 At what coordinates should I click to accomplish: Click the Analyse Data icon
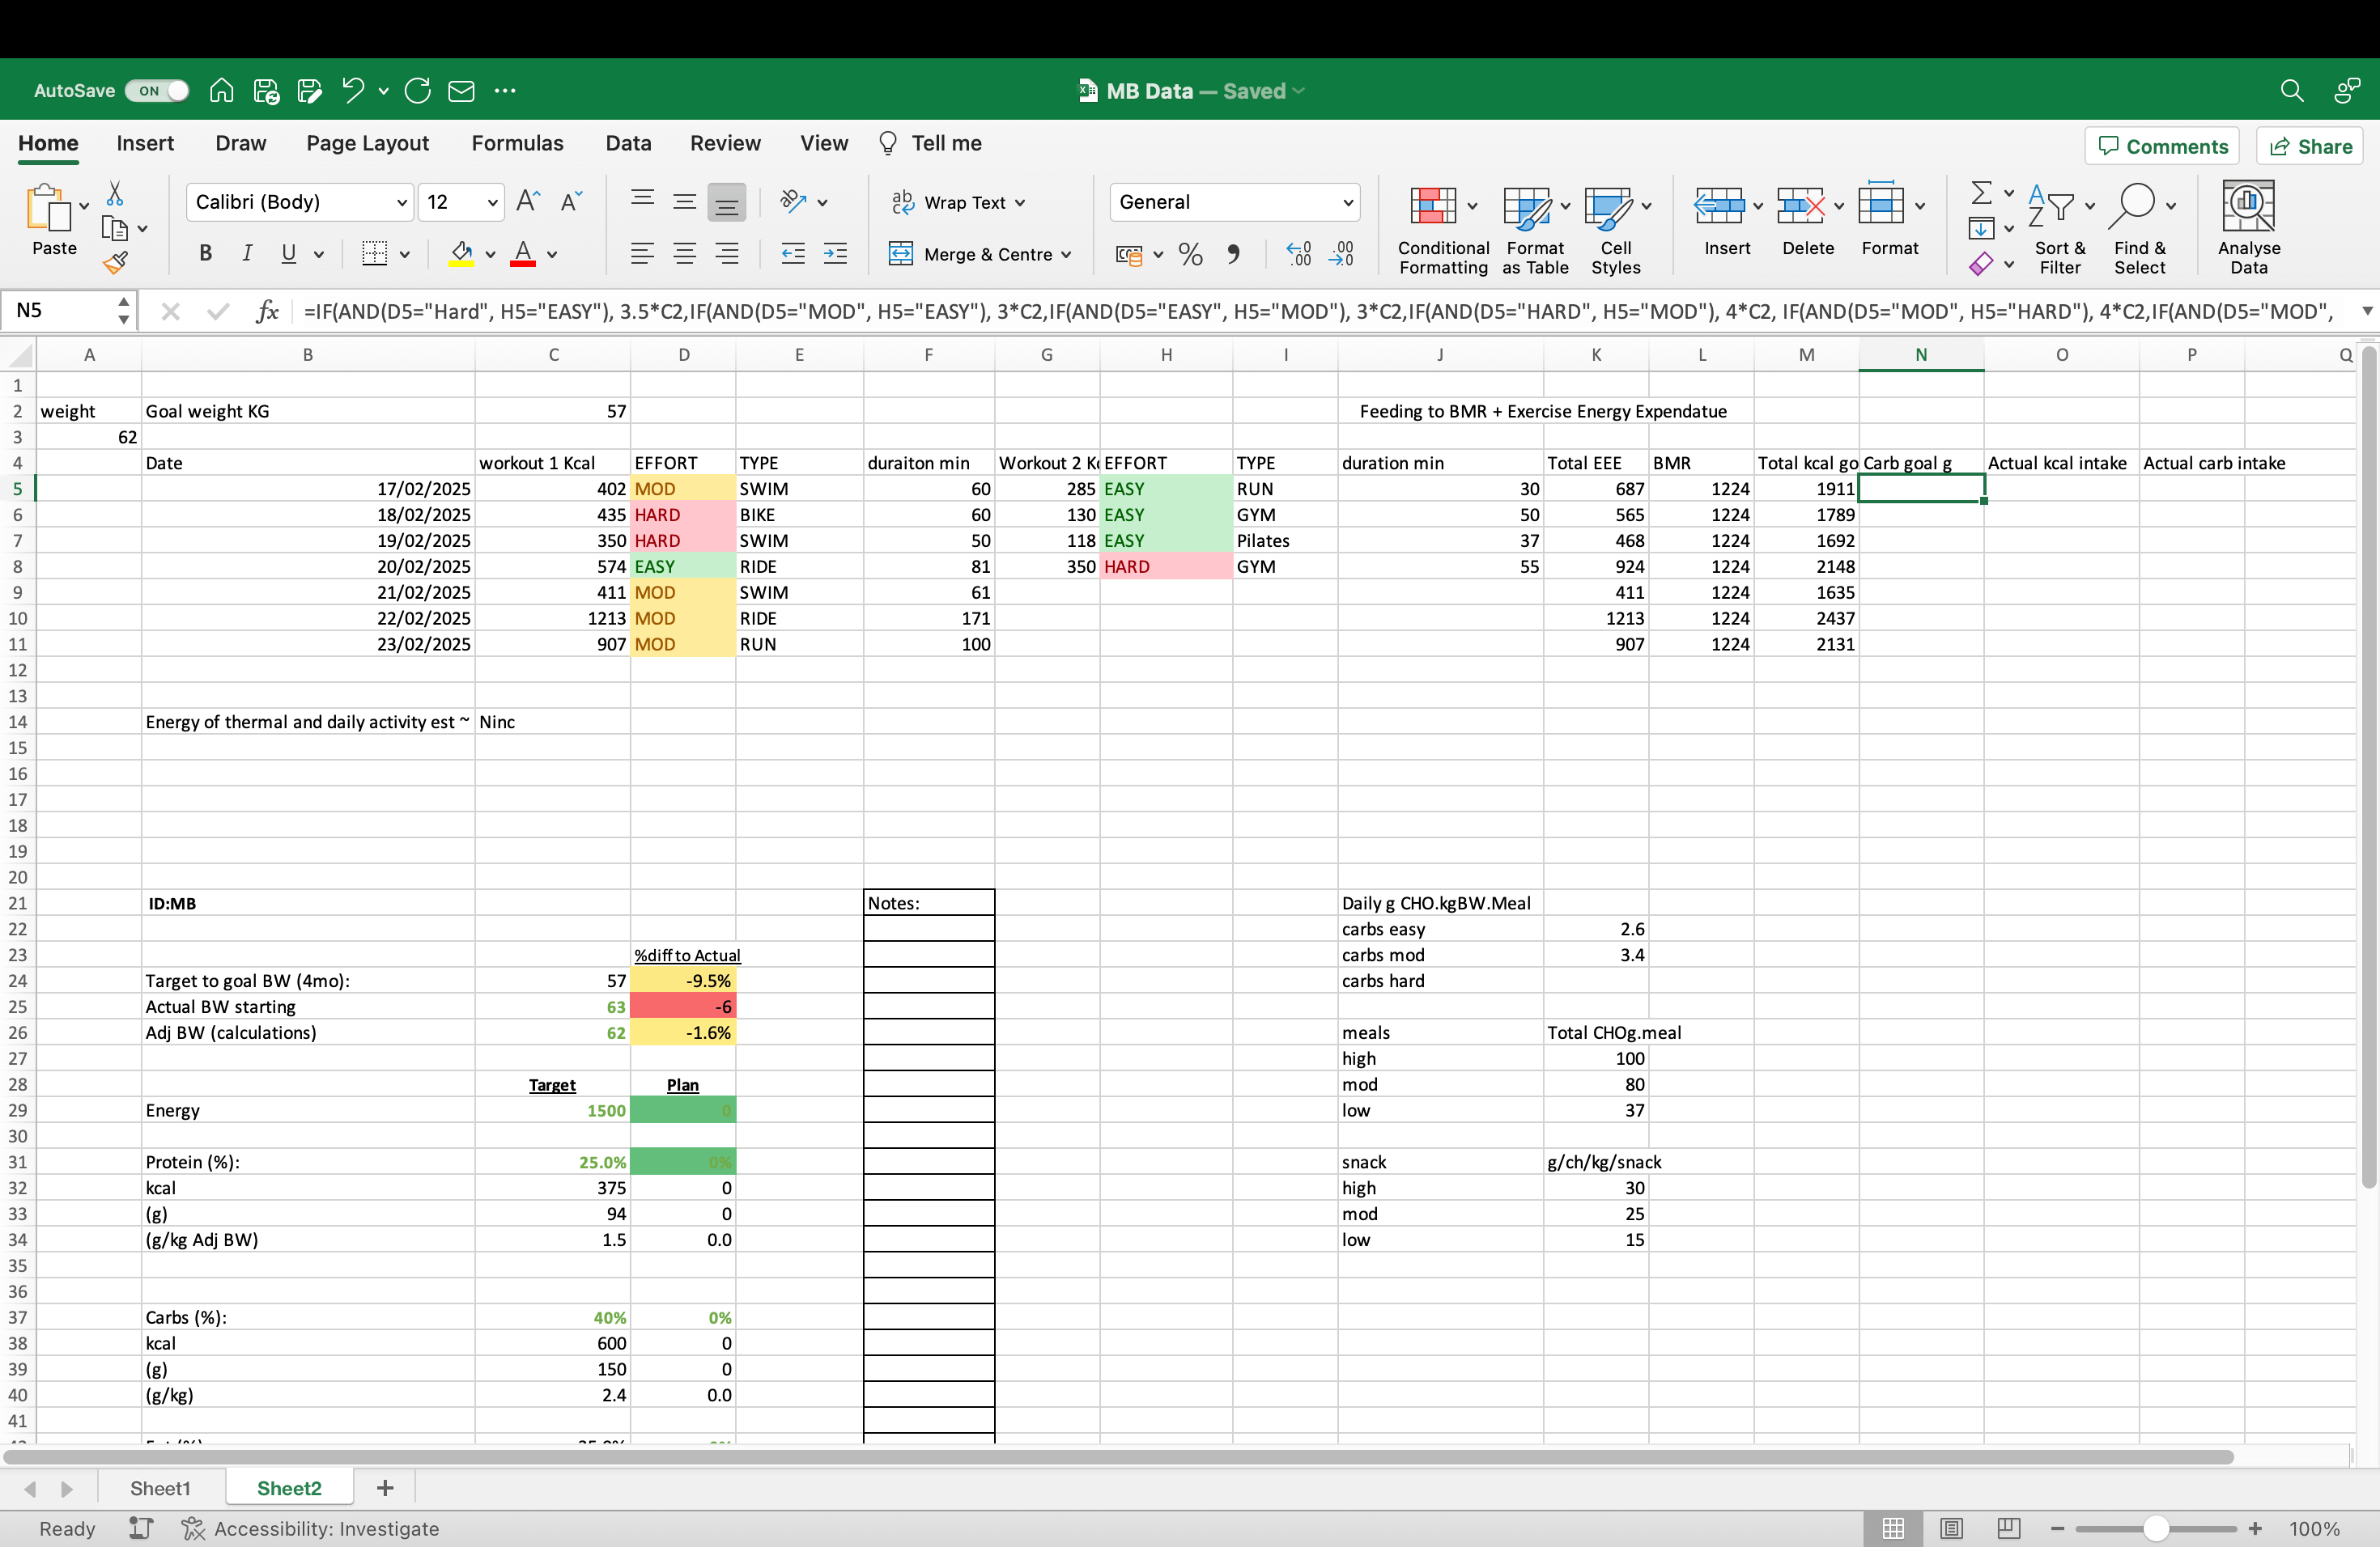pos(2247,228)
